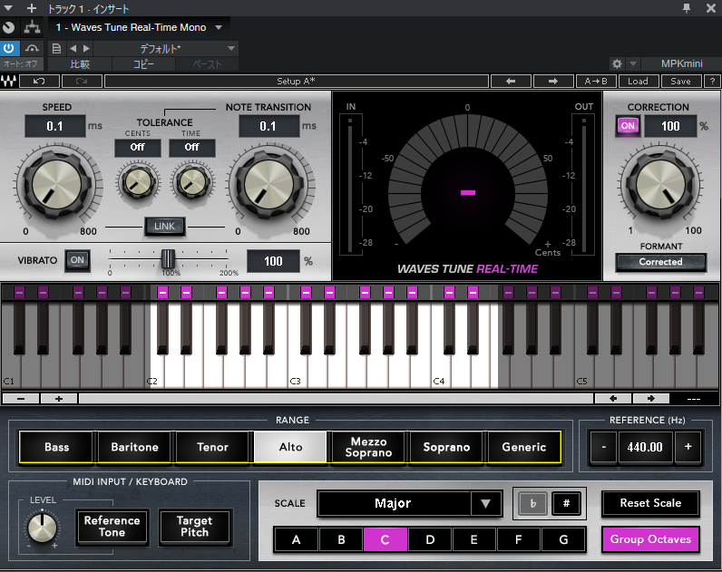Click the plugin bypass power icon
Image resolution: width=722 pixels, height=572 pixels.
pos(9,48)
